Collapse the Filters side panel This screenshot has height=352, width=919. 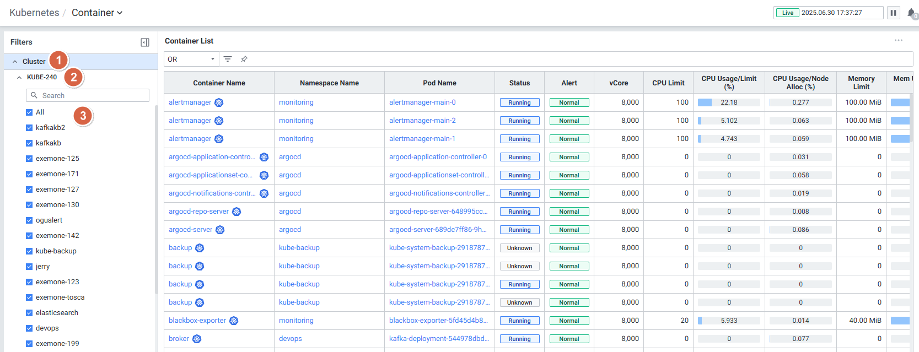pyautogui.click(x=145, y=42)
